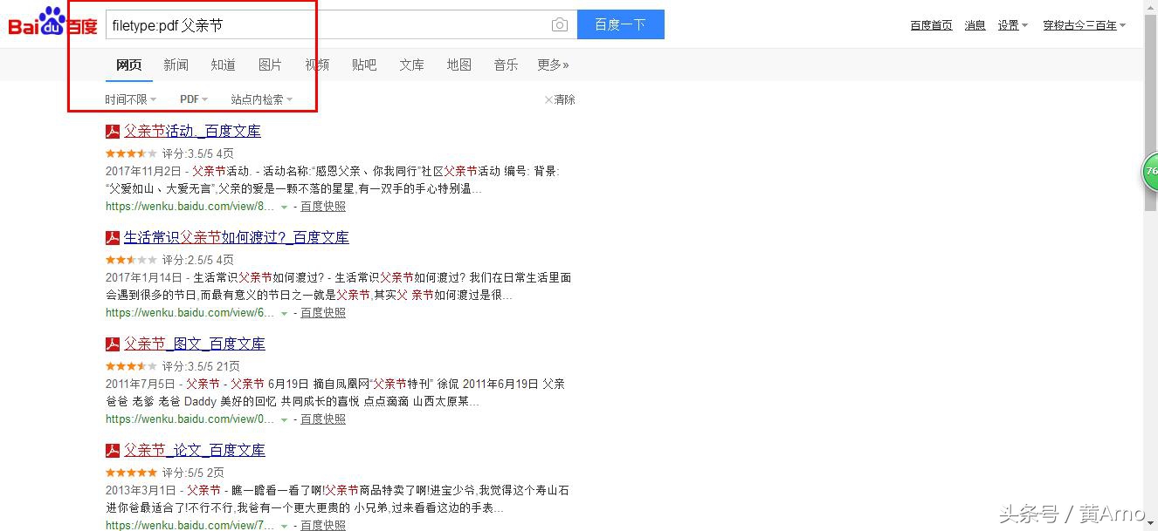The width and height of the screenshot is (1158, 531).
Task: Click the scrollbar up arrow
Action: pos(1151,7)
